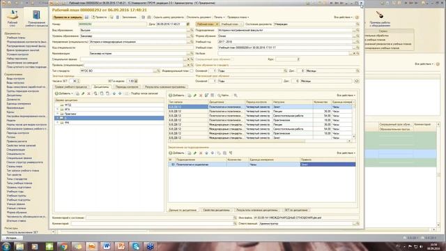The image size is (446, 251).
Task: Switch to Свойства дисциплины tab
Action: [216, 210]
